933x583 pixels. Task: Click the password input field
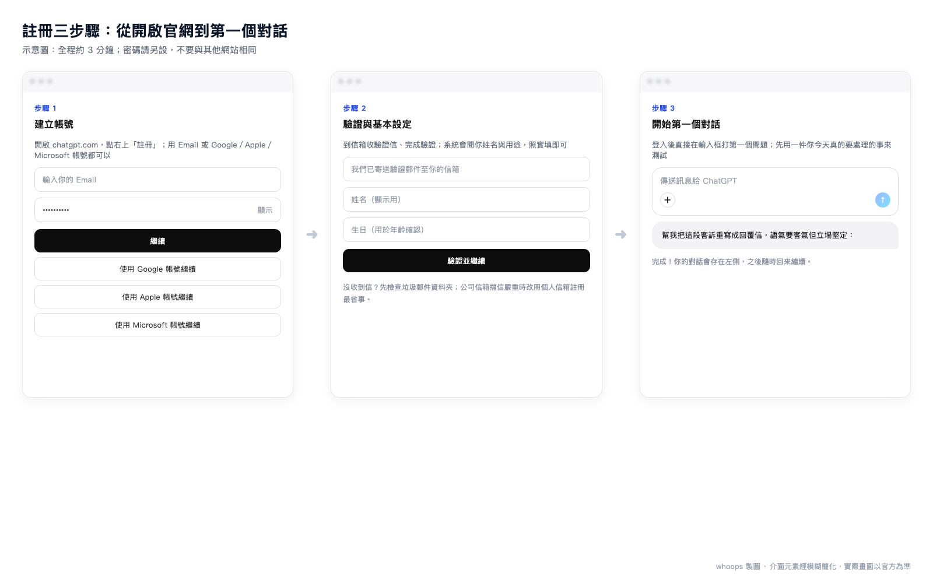[x=157, y=210]
